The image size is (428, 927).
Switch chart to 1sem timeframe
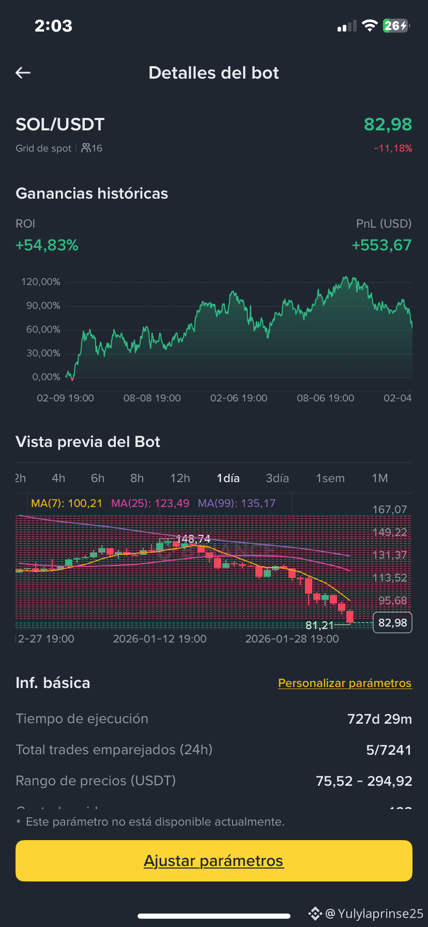tap(330, 478)
